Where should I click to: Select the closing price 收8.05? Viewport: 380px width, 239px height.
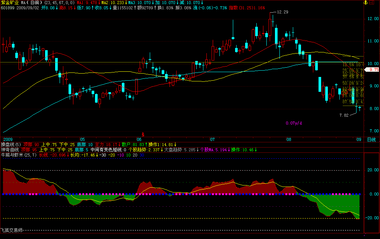102,8
